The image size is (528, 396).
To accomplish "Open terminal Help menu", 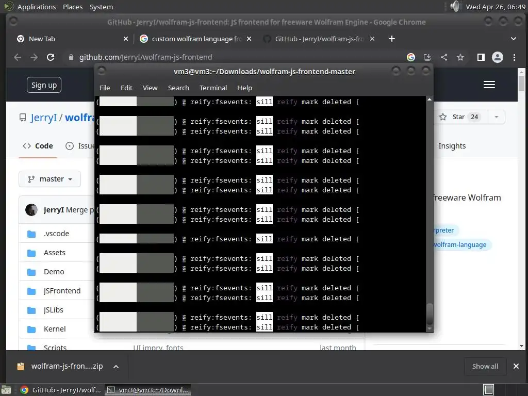I will click(244, 88).
